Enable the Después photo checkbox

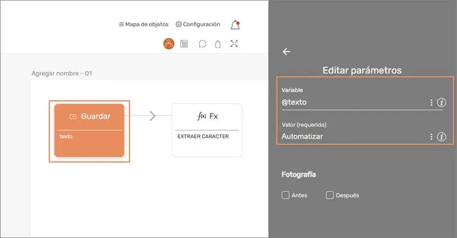point(330,195)
